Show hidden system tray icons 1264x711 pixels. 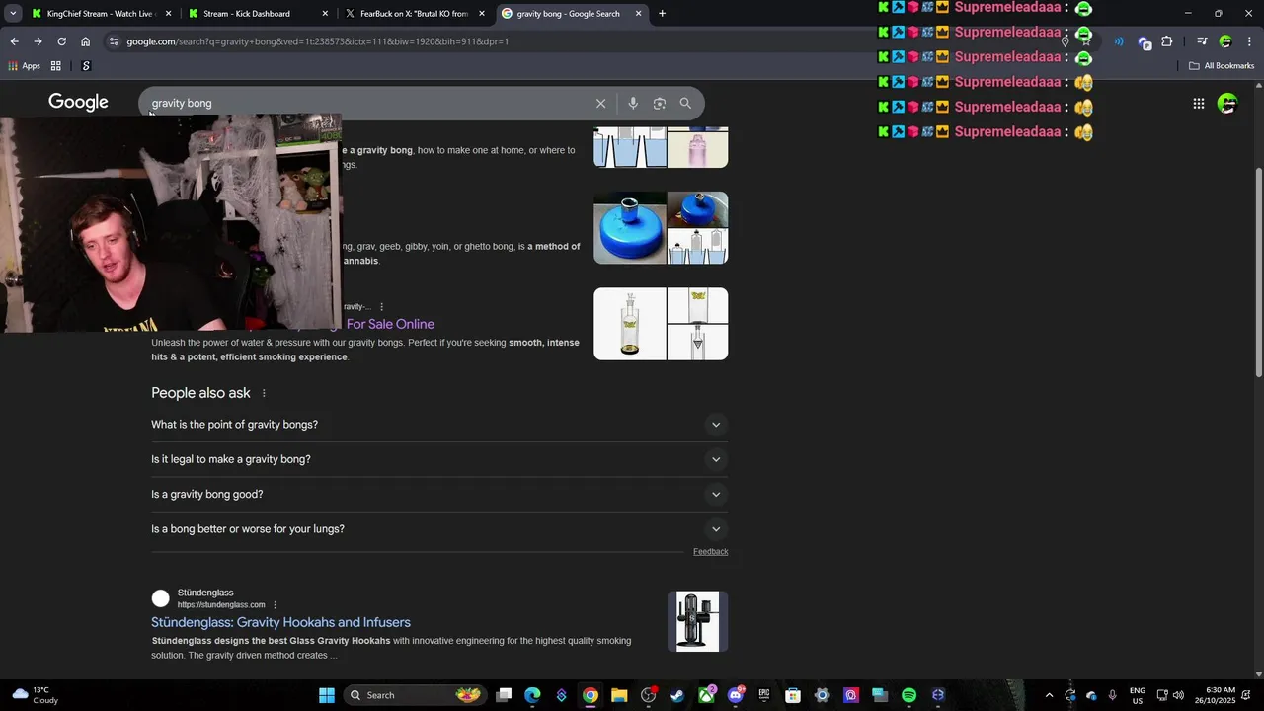click(x=1049, y=695)
